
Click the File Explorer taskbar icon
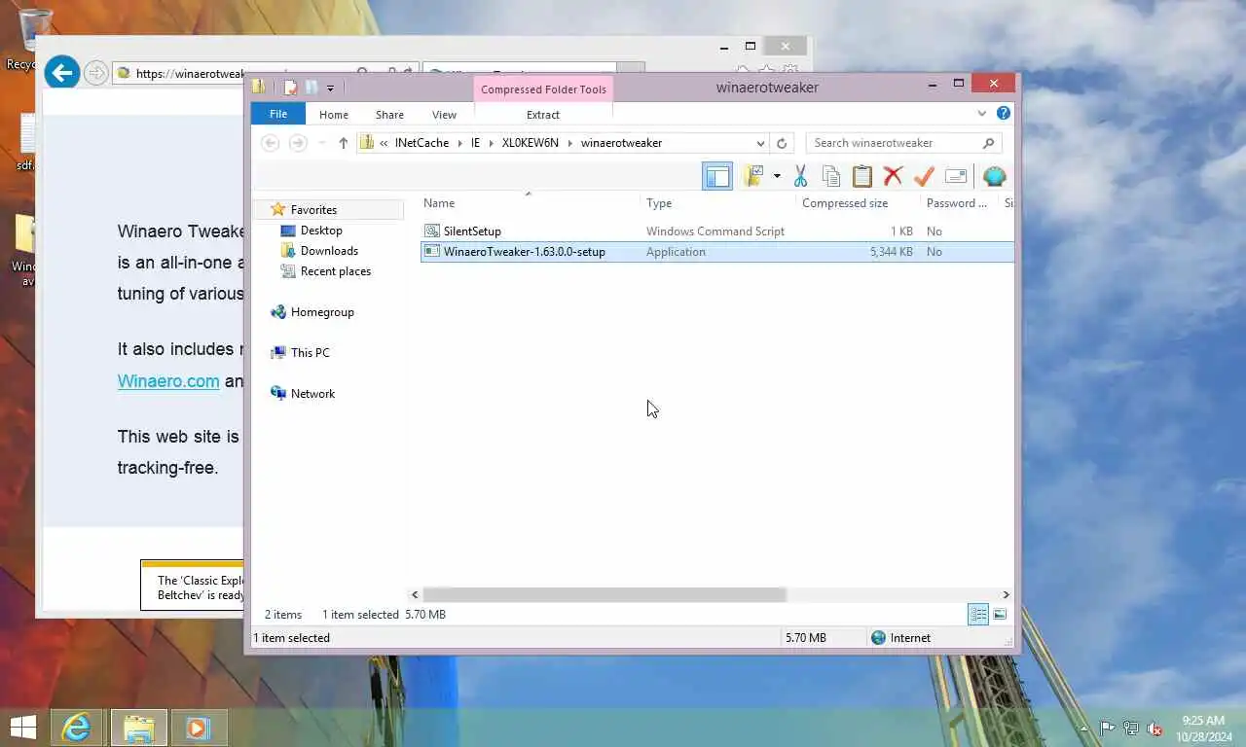(139, 728)
